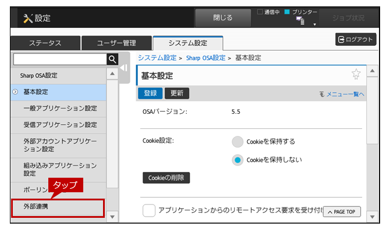Image resolution: width=390 pixels, height=230 pixels.
Task: Click the search magnifier icon
Action: pos(112,59)
